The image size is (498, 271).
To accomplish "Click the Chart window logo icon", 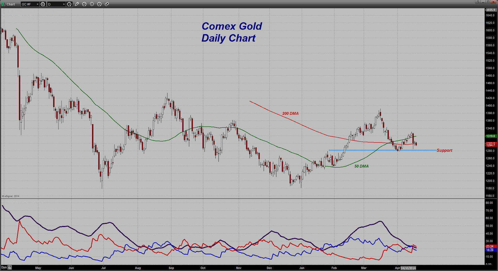I will click(3, 4).
